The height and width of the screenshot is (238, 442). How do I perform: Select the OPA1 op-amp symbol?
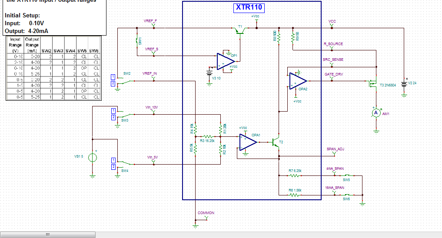click(x=248, y=142)
